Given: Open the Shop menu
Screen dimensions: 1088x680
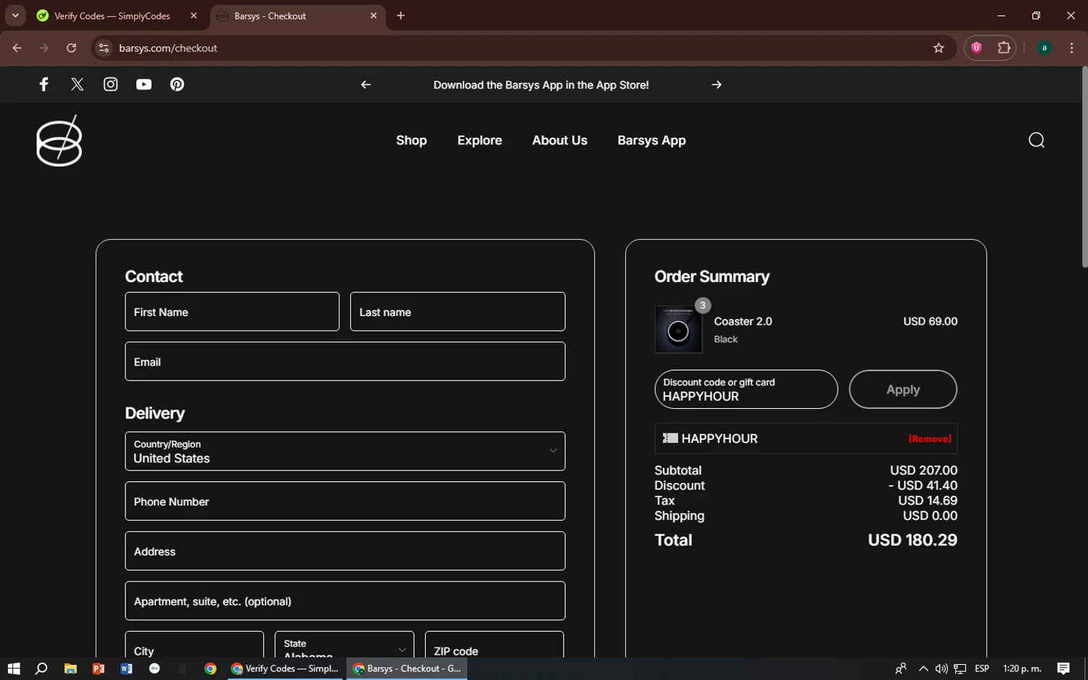Looking at the screenshot, I should (x=411, y=141).
